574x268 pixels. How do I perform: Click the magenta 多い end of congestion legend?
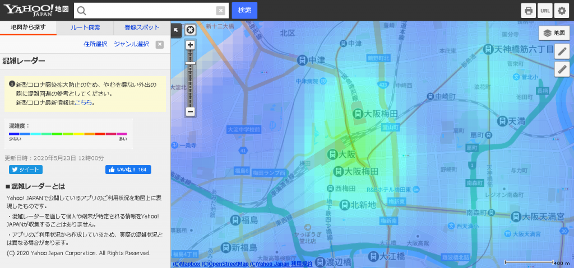(x=122, y=134)
